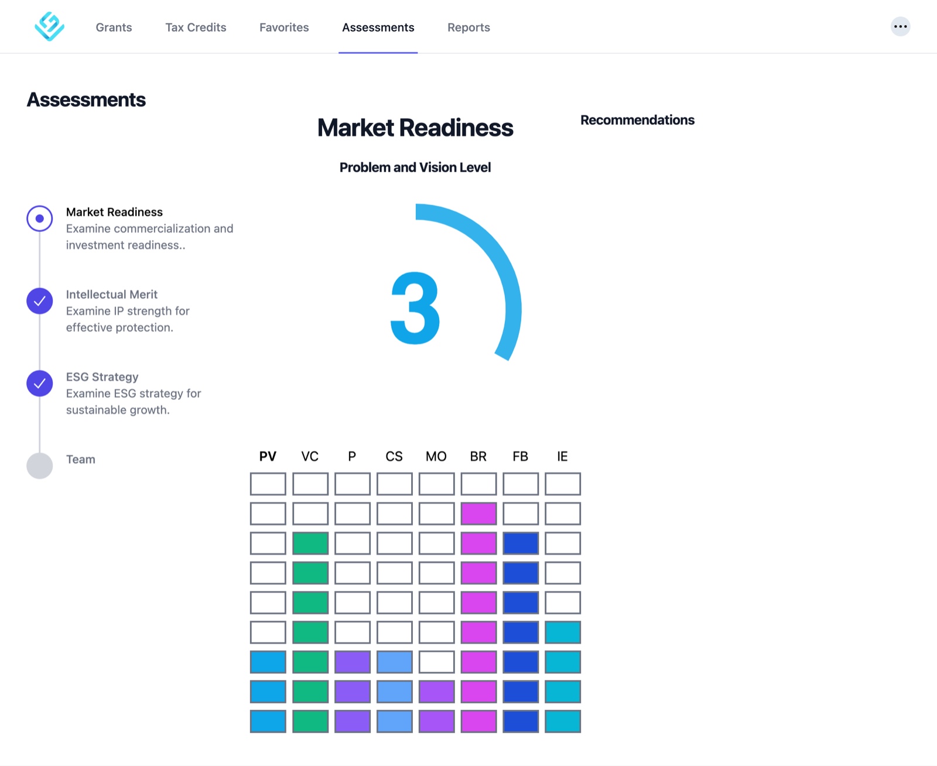Open the Reports tab

coord(468,28)
